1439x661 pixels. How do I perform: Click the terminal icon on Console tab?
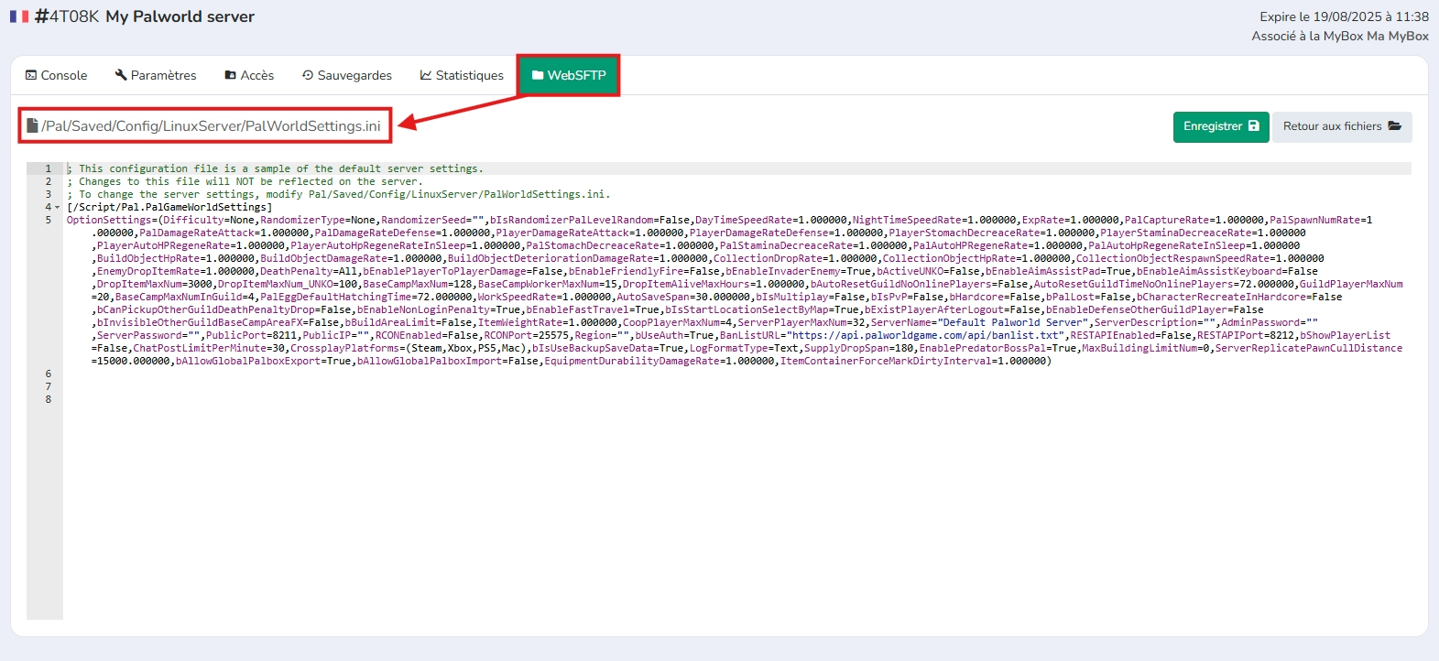coord(31,75)
